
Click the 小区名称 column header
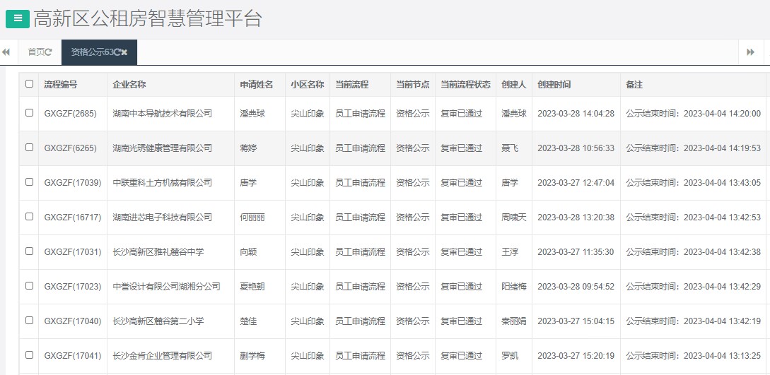[307, 84]
